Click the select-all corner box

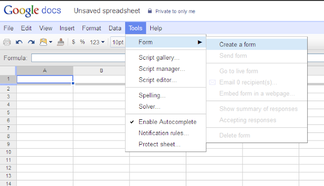(x=8, y=71)
